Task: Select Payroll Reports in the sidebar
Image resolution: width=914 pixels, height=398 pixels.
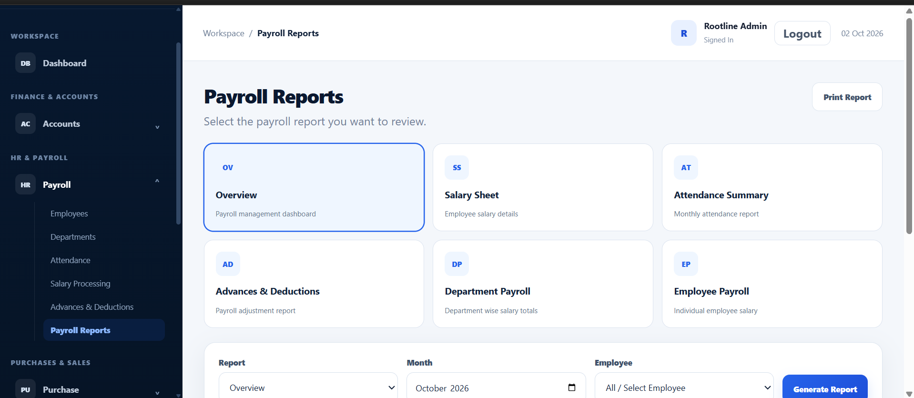Action: tap(104, 330)
